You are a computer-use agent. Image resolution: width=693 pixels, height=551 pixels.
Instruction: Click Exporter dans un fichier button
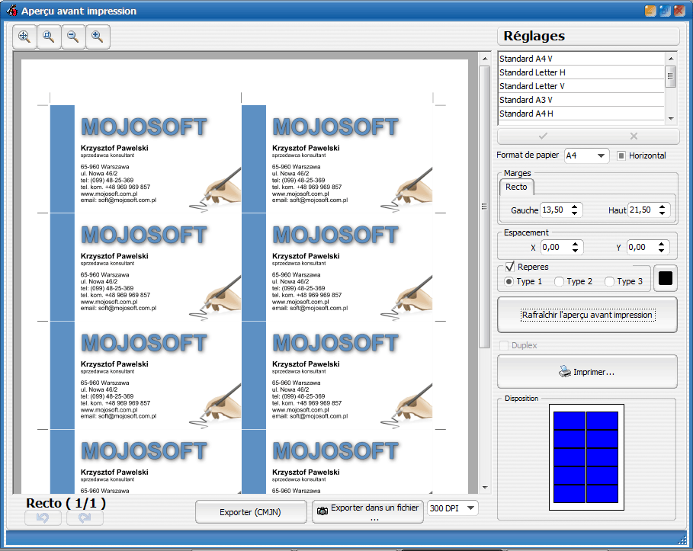367,512
